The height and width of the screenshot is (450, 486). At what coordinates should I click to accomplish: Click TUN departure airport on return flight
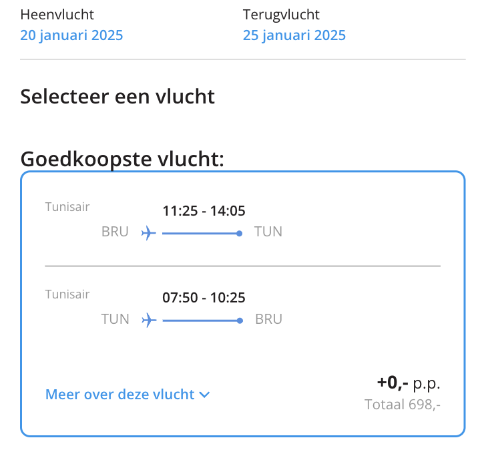pos(115,319)
